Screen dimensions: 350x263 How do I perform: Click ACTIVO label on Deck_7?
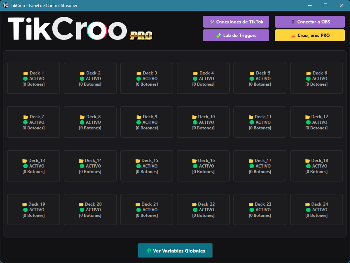point(37,122)
